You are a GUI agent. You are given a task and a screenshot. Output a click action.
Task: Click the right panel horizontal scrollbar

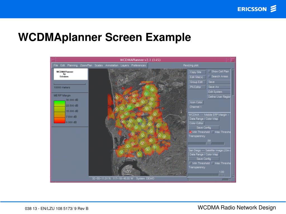click(209, 180)
